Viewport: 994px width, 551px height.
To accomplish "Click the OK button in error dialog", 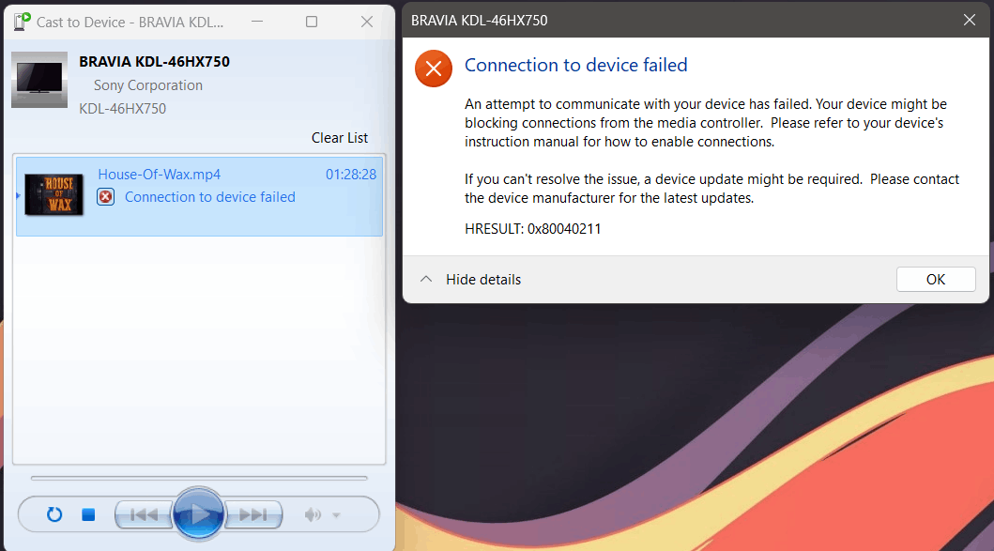I will (x=936, y=279).
